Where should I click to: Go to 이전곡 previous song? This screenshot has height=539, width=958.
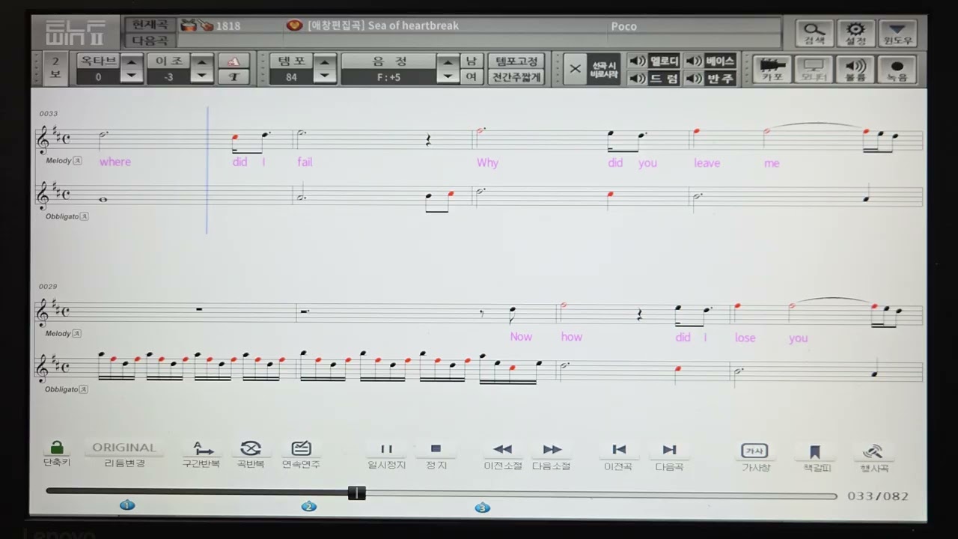618,455
